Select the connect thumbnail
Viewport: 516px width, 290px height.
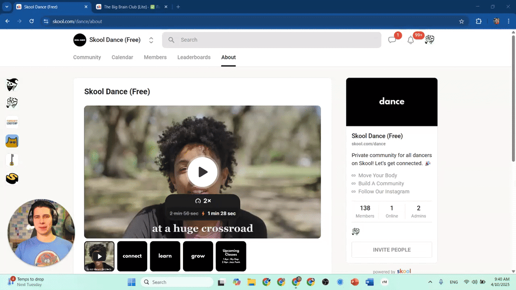click(x=132, y=256)
